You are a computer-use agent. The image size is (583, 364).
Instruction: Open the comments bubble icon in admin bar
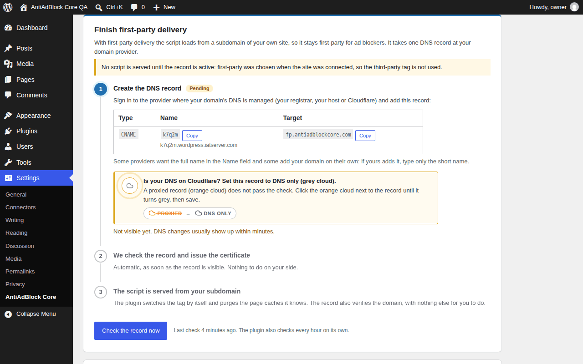click(134, 7)
